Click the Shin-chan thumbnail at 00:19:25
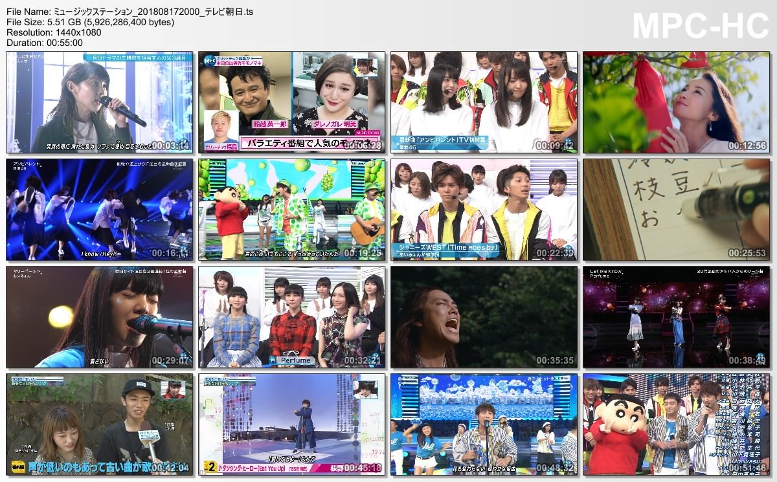This screenshot has width=777, height=482. coord(291,210)
